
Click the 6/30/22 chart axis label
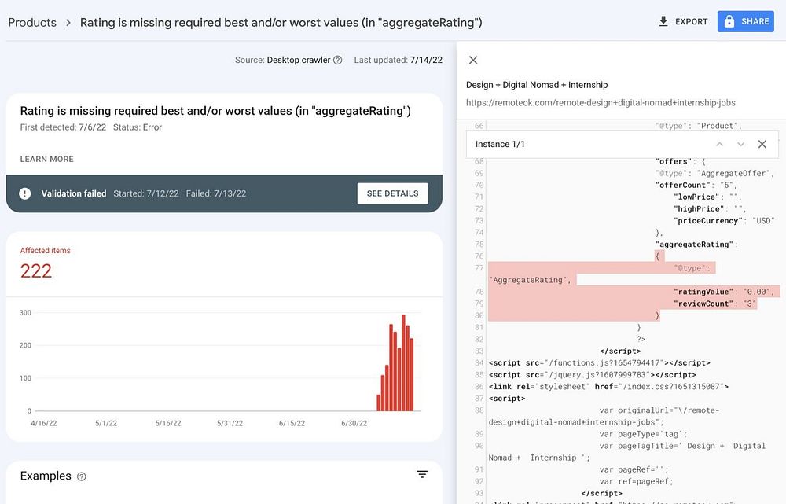click(354, 423)
